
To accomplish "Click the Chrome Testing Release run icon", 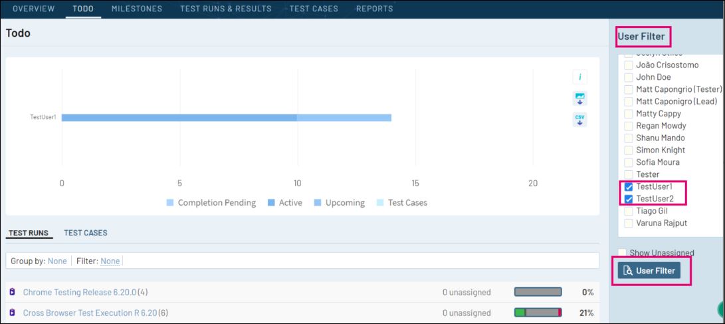I will (12, 292).
